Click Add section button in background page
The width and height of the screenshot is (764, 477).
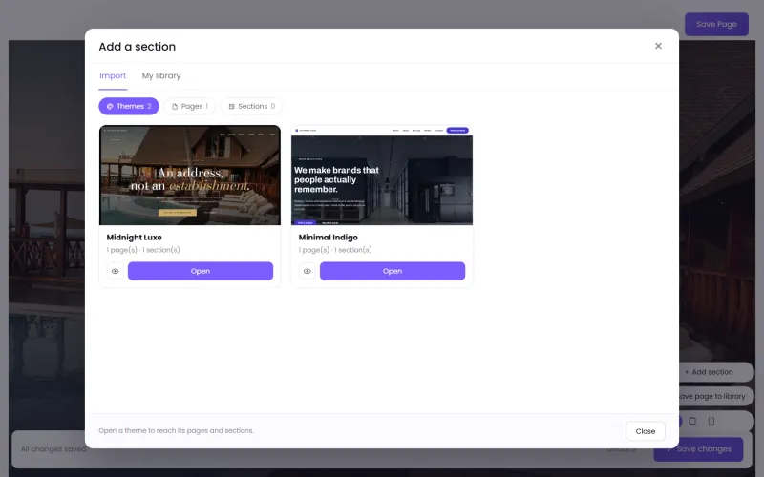pyautogui.click(x=716, y=372)
